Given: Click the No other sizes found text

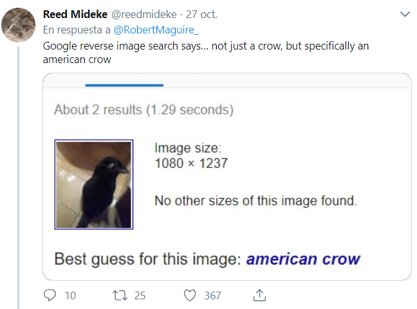Looking at the screenshot, I should 255,201.
